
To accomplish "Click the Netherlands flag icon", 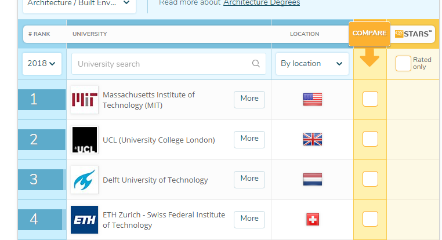I will click(x=312, y=180).
